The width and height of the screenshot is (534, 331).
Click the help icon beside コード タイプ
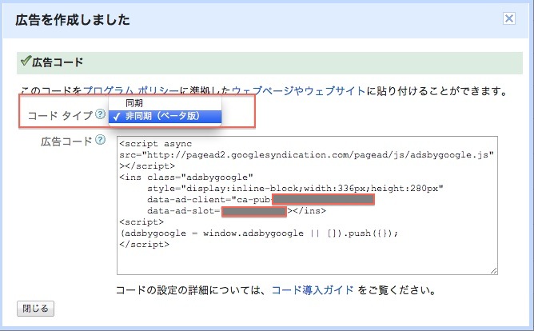[x=100, y=114]
